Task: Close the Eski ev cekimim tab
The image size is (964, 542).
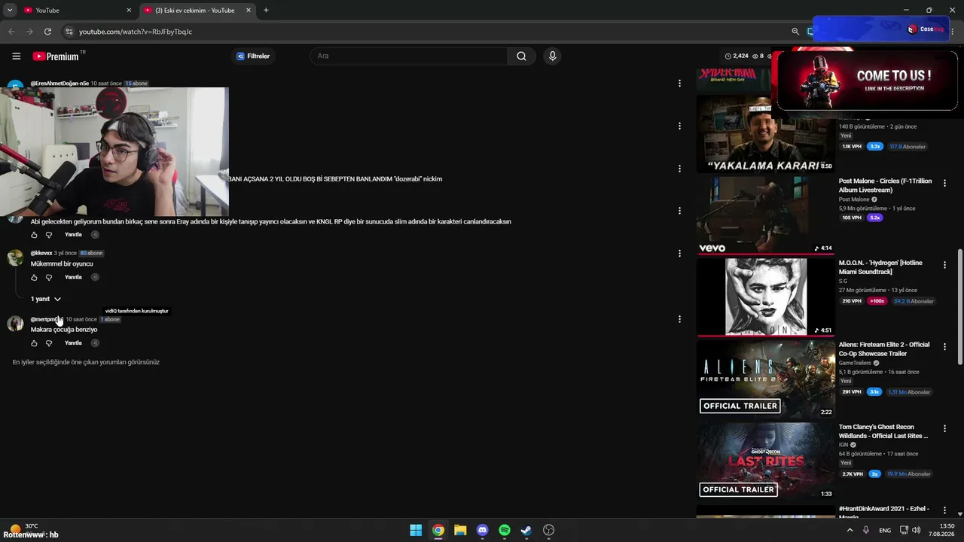Action: point(248,11)
